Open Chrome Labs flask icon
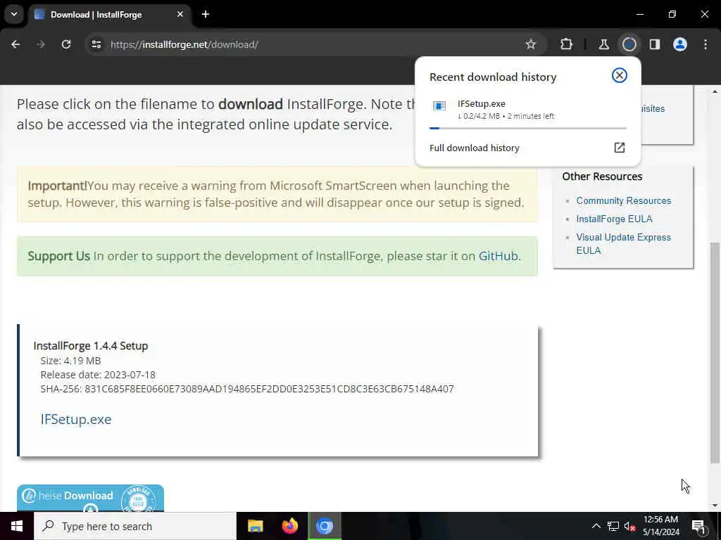The image size is (721, 540). 603,44
